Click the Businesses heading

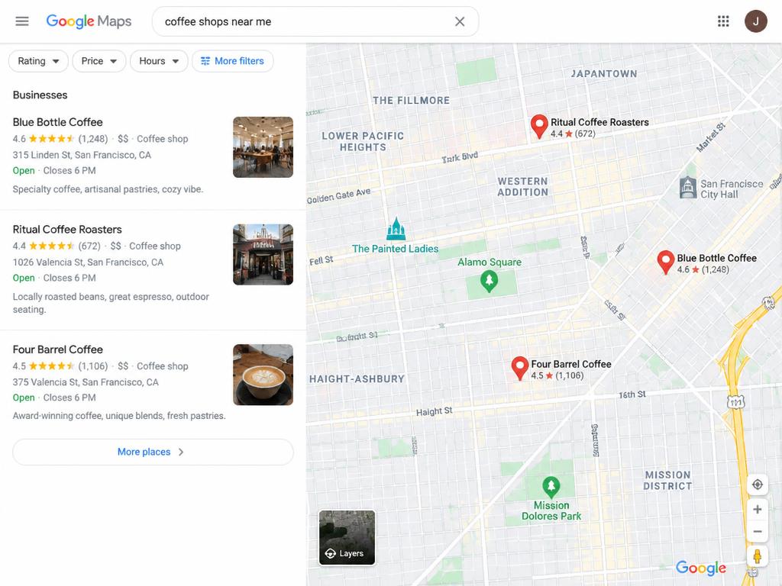point(40,95)
